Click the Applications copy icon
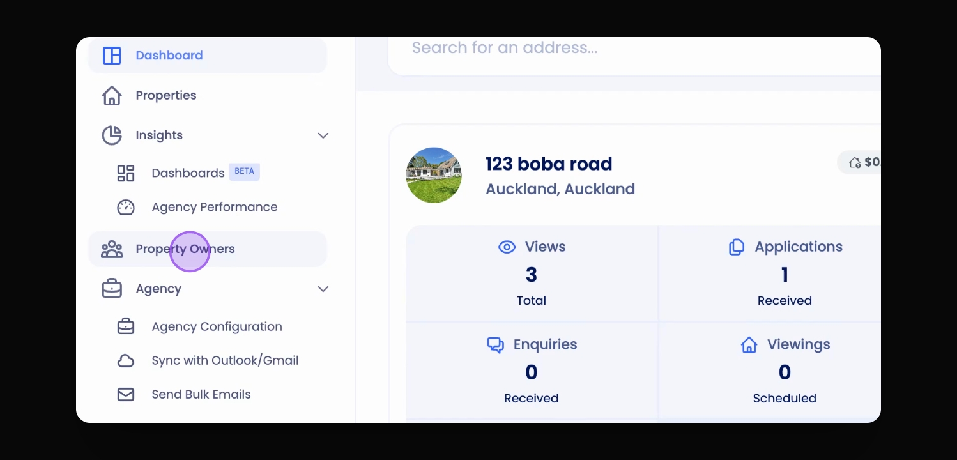This screenshot has width=957, height=460. point(737,247)
